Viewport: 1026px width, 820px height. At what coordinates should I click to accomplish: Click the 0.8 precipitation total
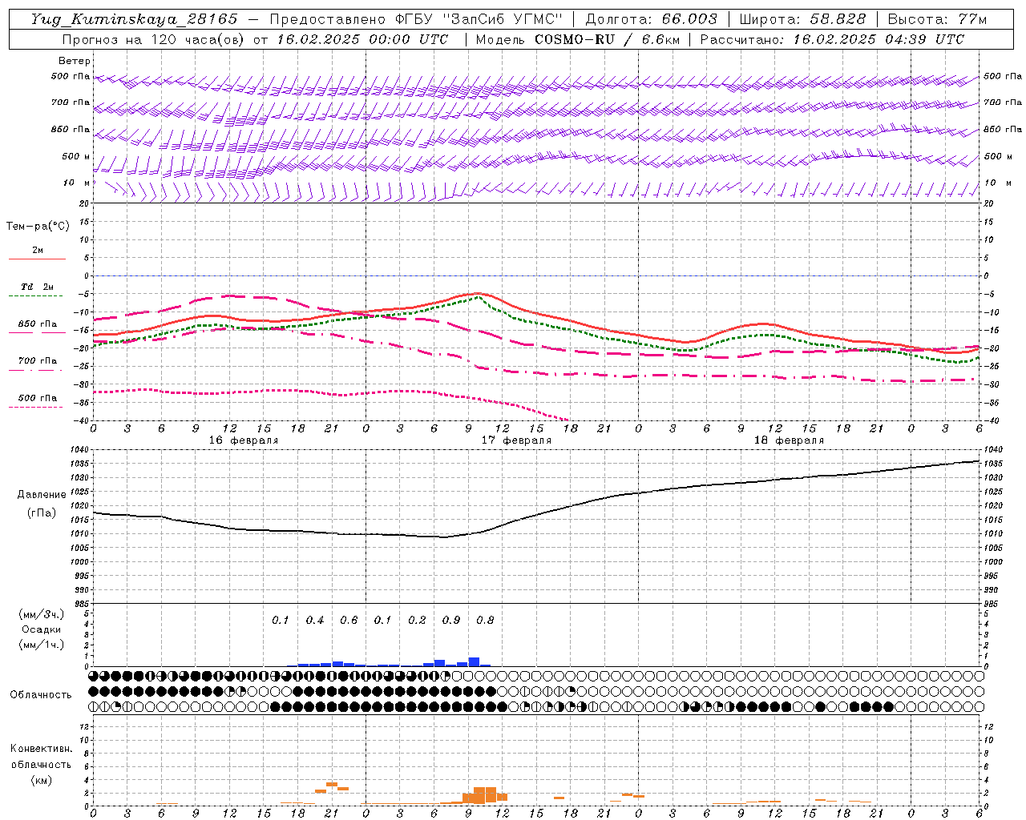(485, 621)
